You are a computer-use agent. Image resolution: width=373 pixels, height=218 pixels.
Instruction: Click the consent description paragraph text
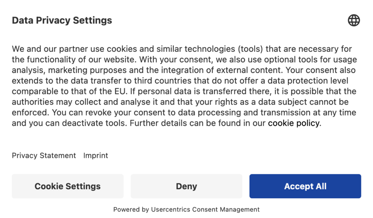(x=184, y=86)
